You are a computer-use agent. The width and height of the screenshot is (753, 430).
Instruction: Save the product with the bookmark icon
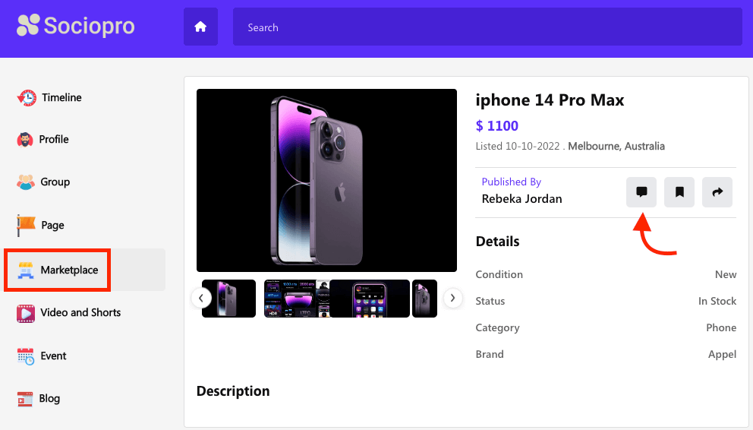click(679, 192)
